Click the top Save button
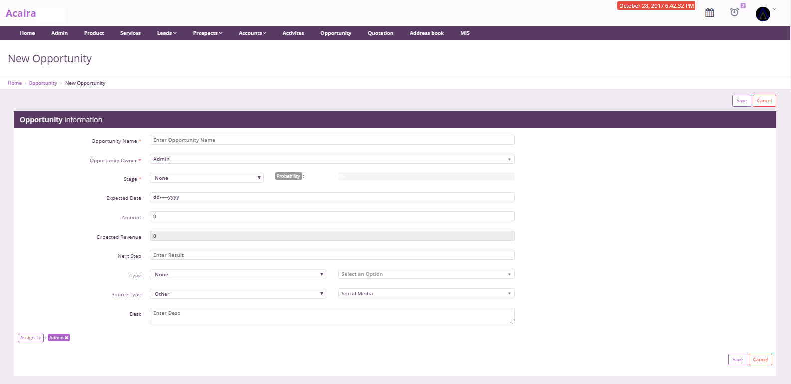This screenshot has height=384, width=791. pyautogui.click(x=741, y=101)
